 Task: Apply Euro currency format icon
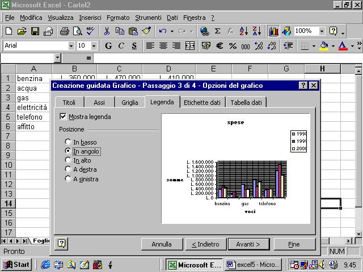coord(220,46)
